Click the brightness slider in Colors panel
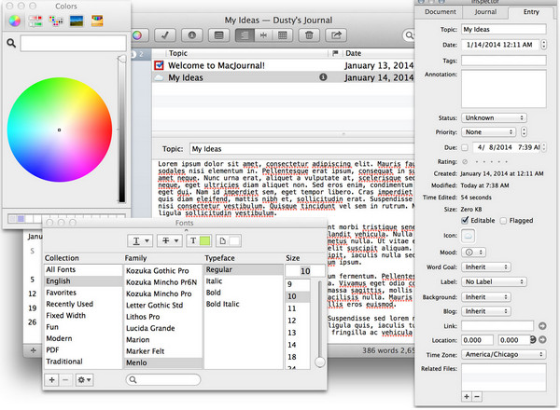 120,130
